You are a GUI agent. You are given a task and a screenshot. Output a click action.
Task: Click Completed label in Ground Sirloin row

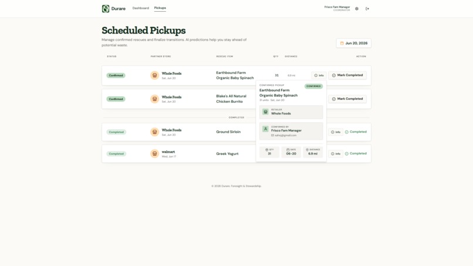358,132
